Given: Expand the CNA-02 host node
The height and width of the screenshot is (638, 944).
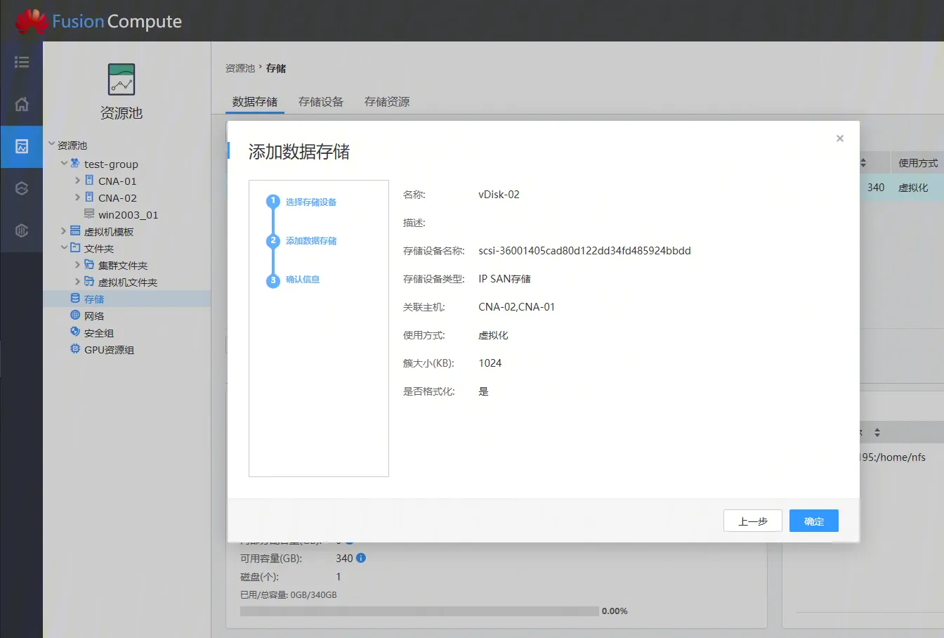Looking at the screenshot, I should click(x=77, y=197).
